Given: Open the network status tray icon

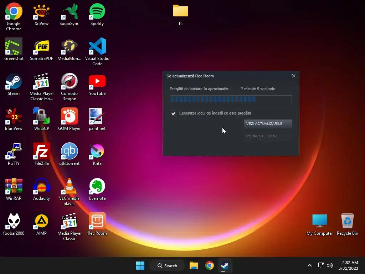Looking at the screenshot, I should coord(321,265).
